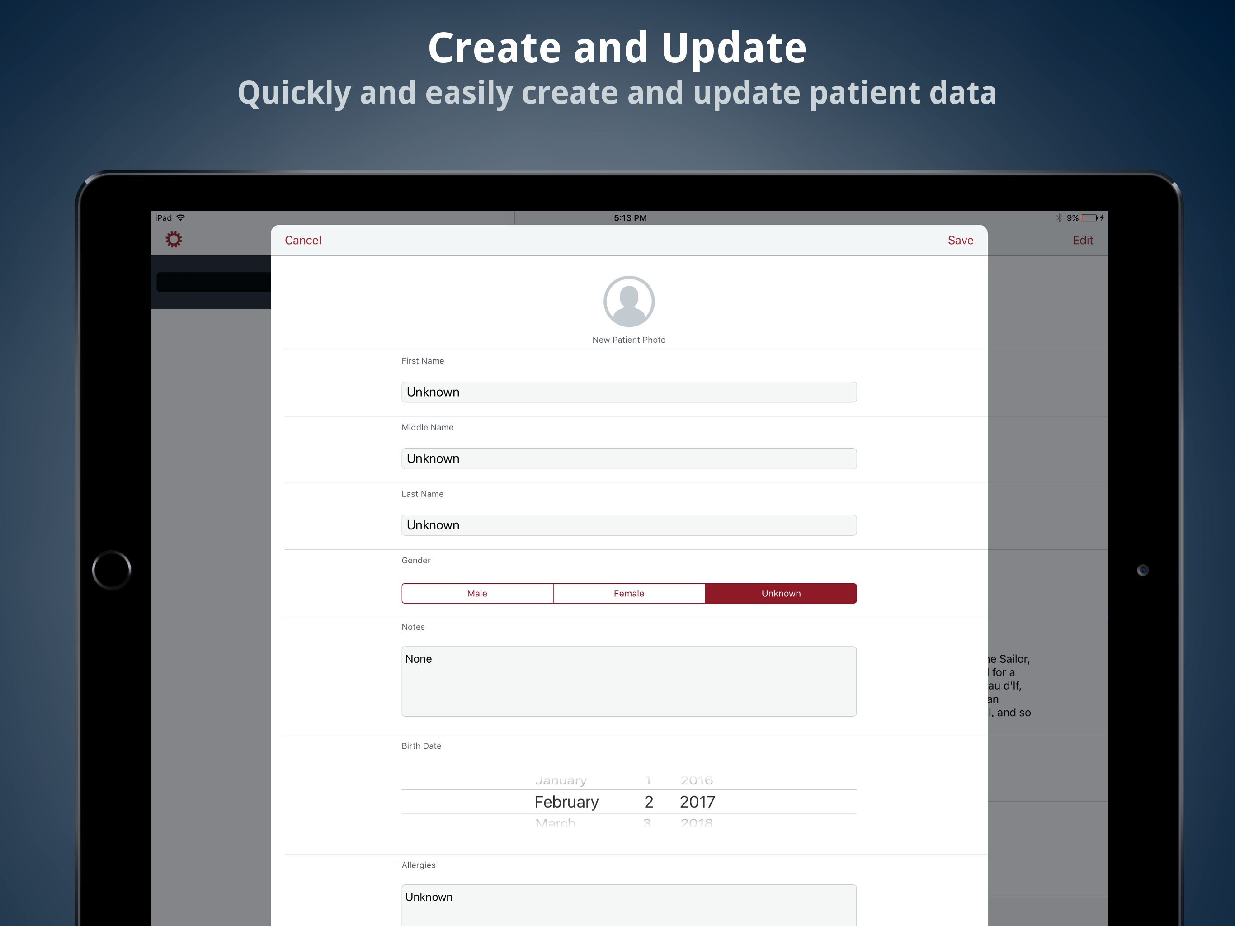Viewport: 1235px width, 926px height.
Task: Open settings via the gear icon
Action: pos(174,240)
